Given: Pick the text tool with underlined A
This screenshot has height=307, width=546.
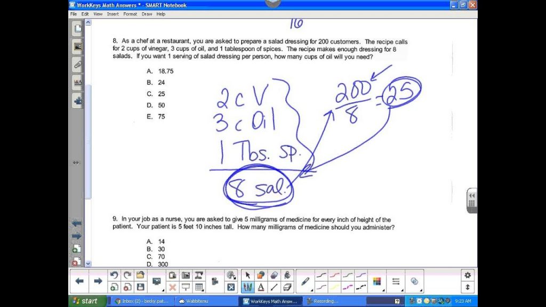Looking at the screenshot, I should pos(261,287).
